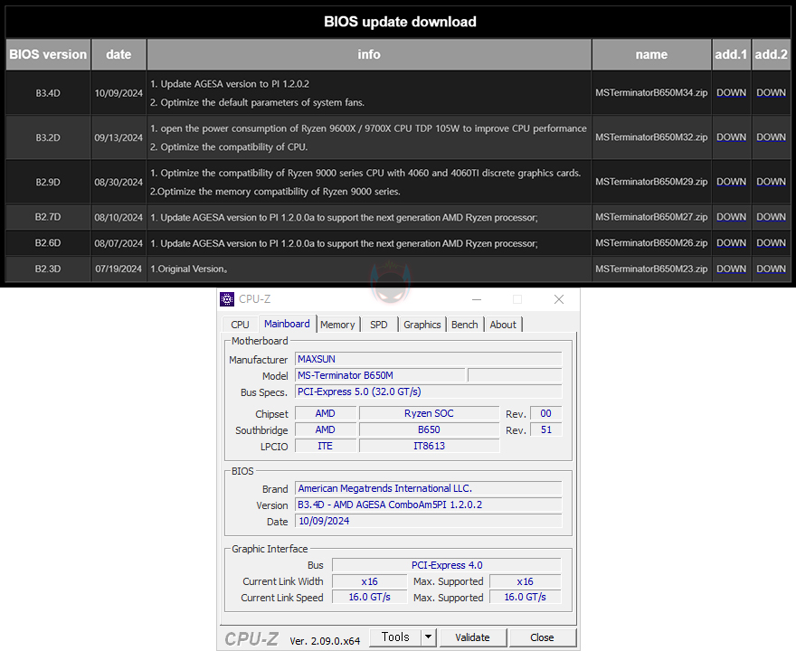Download B3.2D BIOS from add.2 link

pyautogui.click(x=771, y=137)
